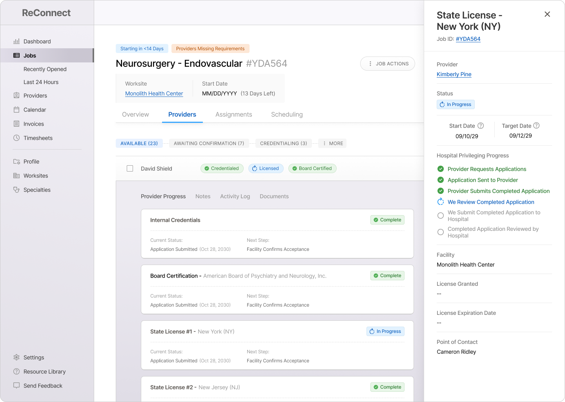This screenshot has width=565, height=402.
Task: Click the Target Date help icon
Action: (536, 126)
